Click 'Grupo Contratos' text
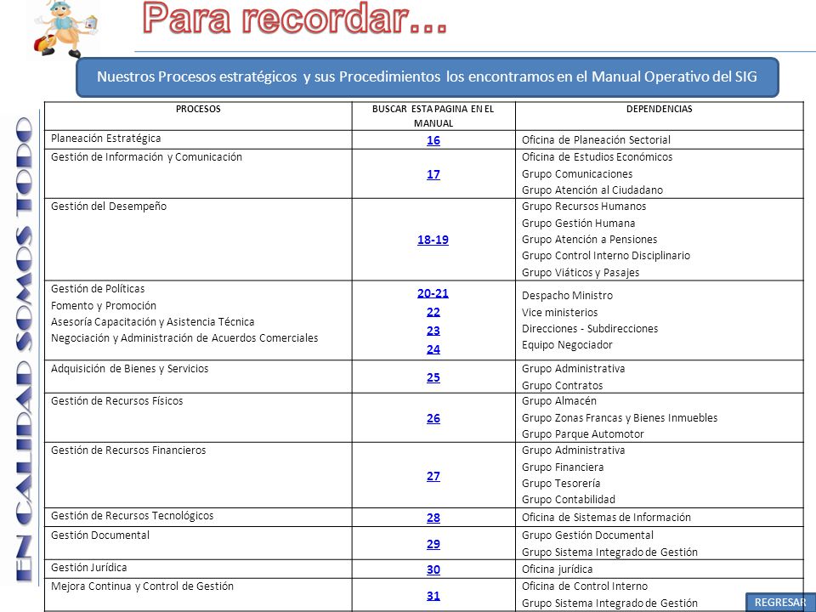816x612 pixels. point(562,386)
